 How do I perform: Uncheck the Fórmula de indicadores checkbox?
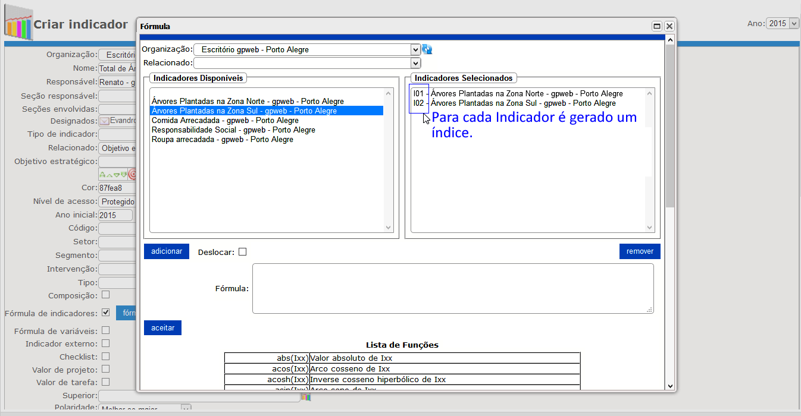coord(105,313)
